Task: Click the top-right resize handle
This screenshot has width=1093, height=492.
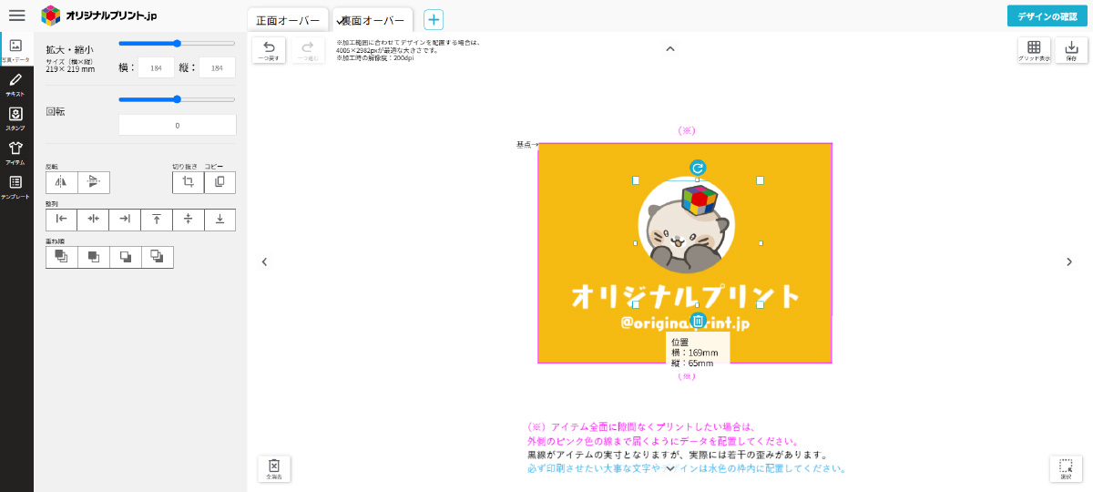Action: [760, 180]
